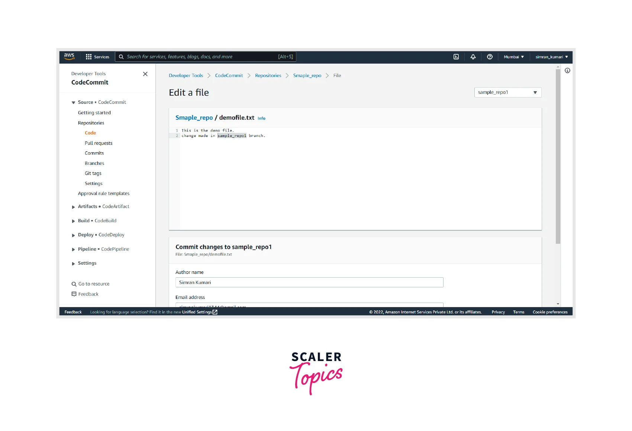Click the Go to resource search icon
The width and height of the screenshot is (632, 431).
click(x=74, y=284)
